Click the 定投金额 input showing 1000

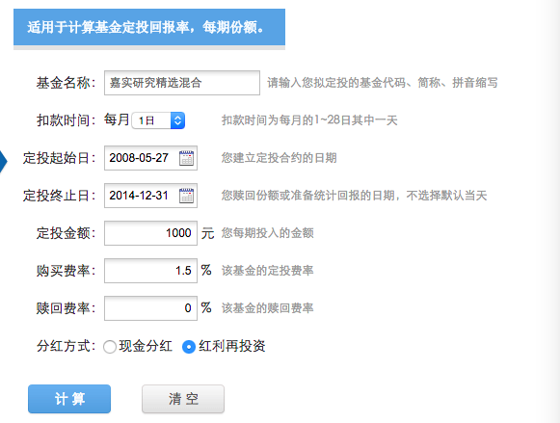tap(150, 233)
